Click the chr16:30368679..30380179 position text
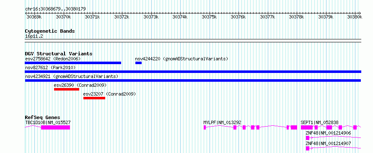This screenshot has height=153, width=373. point(55,9)
